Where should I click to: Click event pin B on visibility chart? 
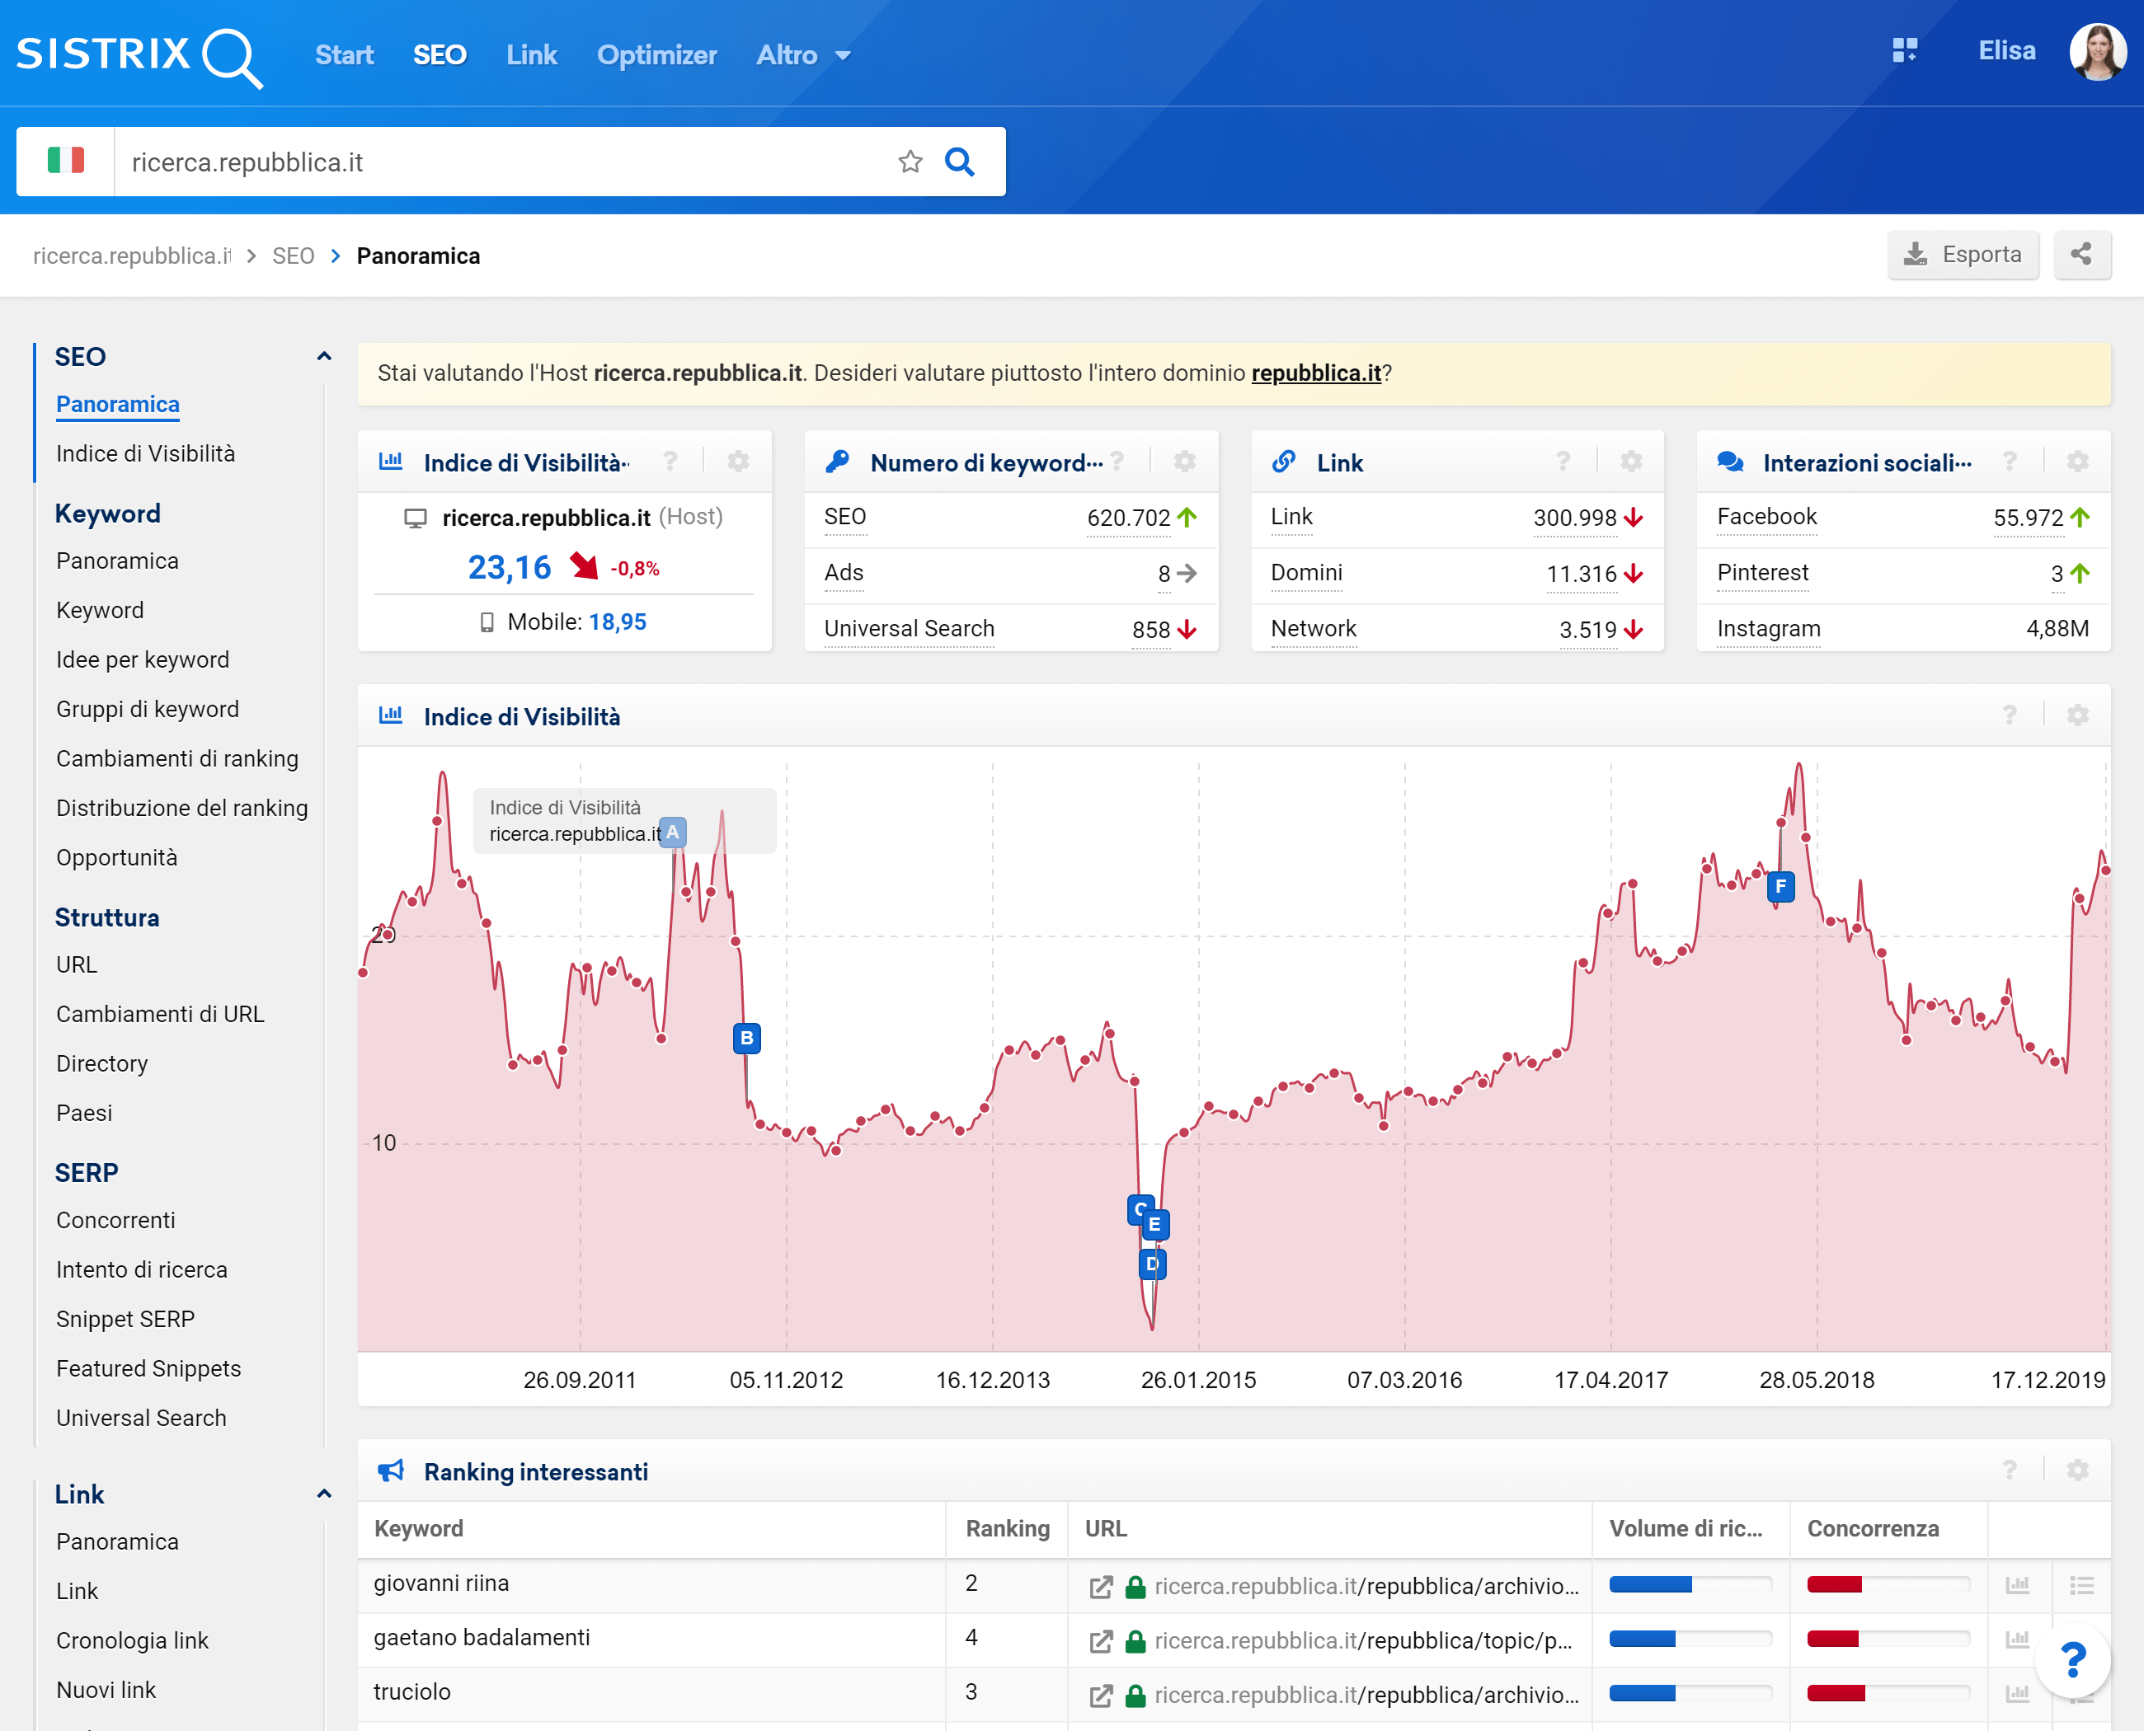(x=746, y=1038)
